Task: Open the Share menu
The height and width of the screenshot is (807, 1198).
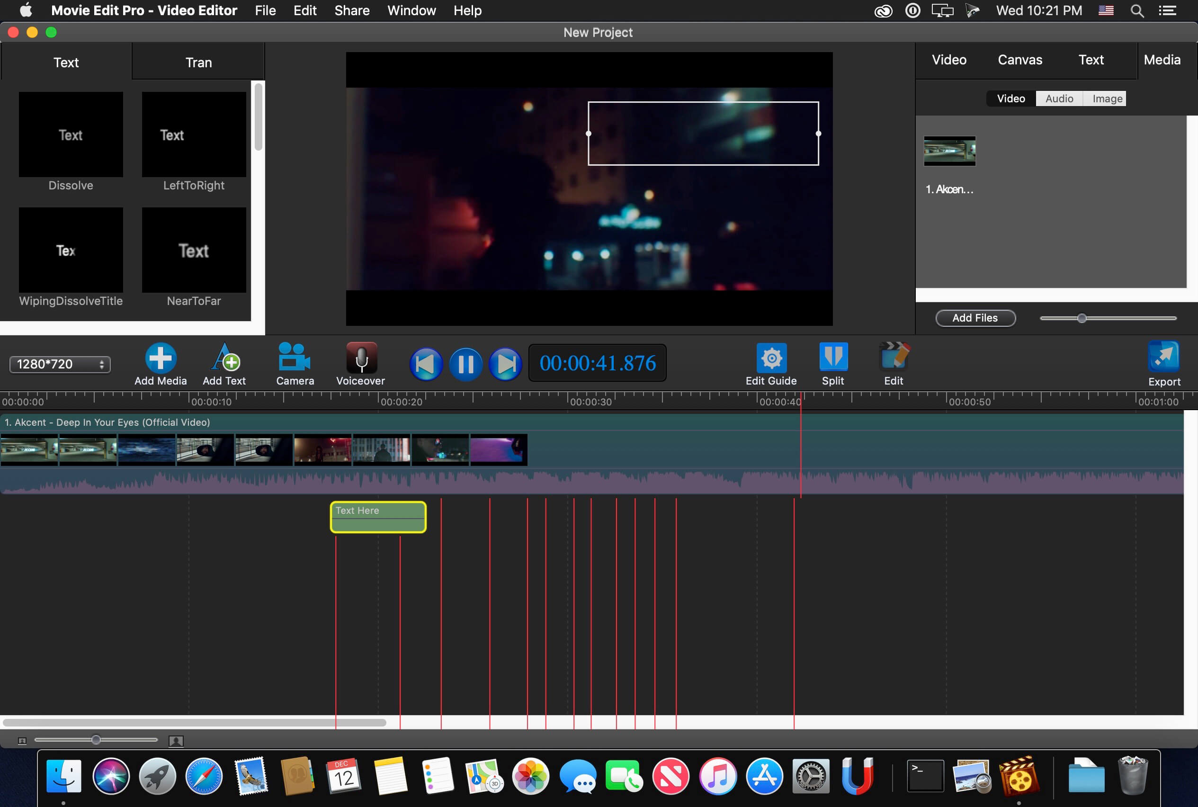Action: pyautogui.click(x=351, y=10)
